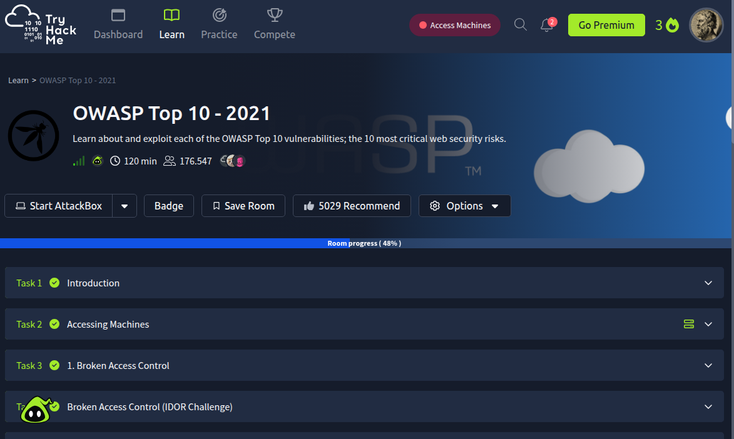Recommend this room

pyautogui.click(x=352, y=206)
